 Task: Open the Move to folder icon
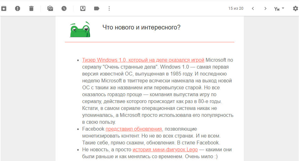(x=83, y=8)
